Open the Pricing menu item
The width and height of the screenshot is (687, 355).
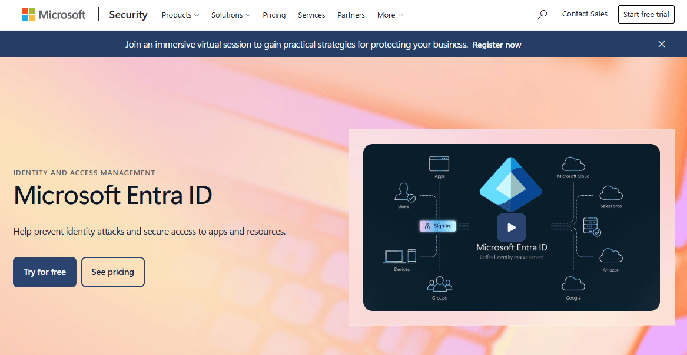coord(274,15)
